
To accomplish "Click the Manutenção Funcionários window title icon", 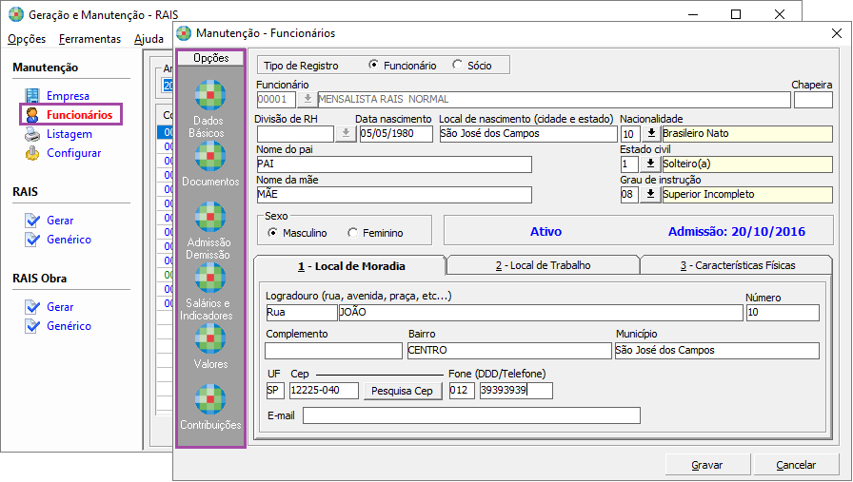I will pyautogui.click(x=184, y=33).
